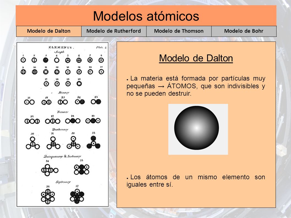Go to the Modelo de Bohr tab
Screen dimensions: 291x218
point(244,31)
